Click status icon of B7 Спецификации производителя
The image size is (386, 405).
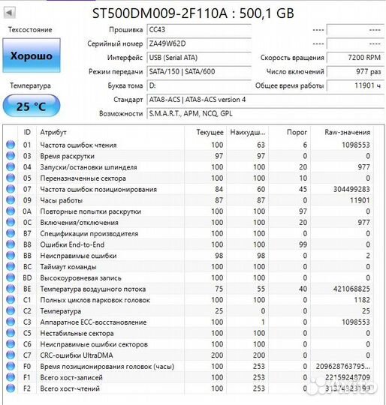pos(11,233)
